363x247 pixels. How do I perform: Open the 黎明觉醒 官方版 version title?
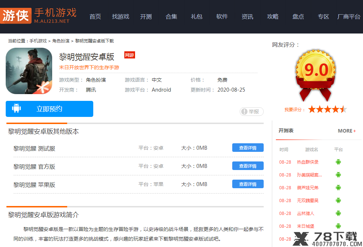point(34,166)
